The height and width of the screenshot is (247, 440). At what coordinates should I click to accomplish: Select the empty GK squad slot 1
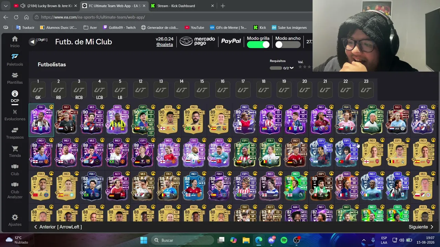click(38, 90)
